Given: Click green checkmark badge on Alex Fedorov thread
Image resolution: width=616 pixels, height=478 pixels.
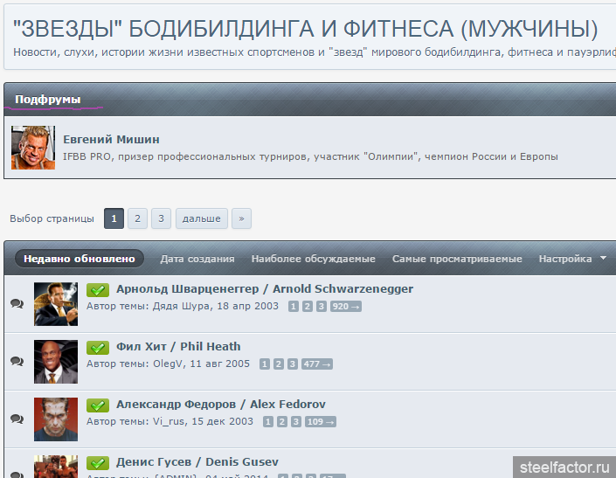Looking at the screenshot, I should (x=98, y=405).
